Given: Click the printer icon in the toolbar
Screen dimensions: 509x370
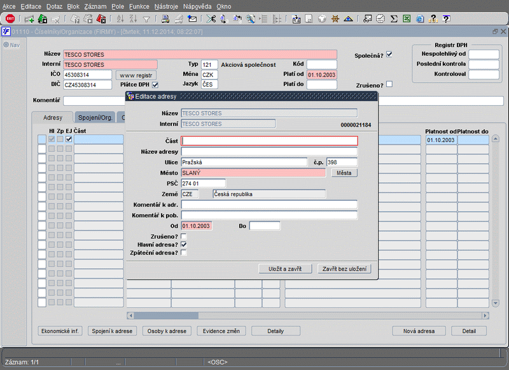Looking at the screenshot, I should (x=165, y=19).
